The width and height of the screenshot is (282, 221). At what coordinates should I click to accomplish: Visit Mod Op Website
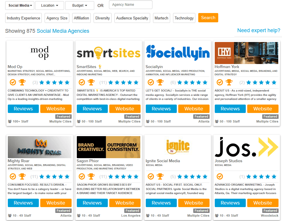click(x=56, y=109)
